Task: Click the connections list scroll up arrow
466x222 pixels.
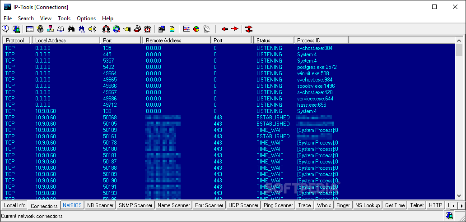Action: (x=459, y=41)
